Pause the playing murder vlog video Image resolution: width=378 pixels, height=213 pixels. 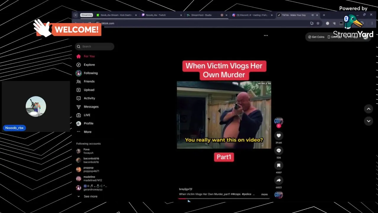click(224, 115)
